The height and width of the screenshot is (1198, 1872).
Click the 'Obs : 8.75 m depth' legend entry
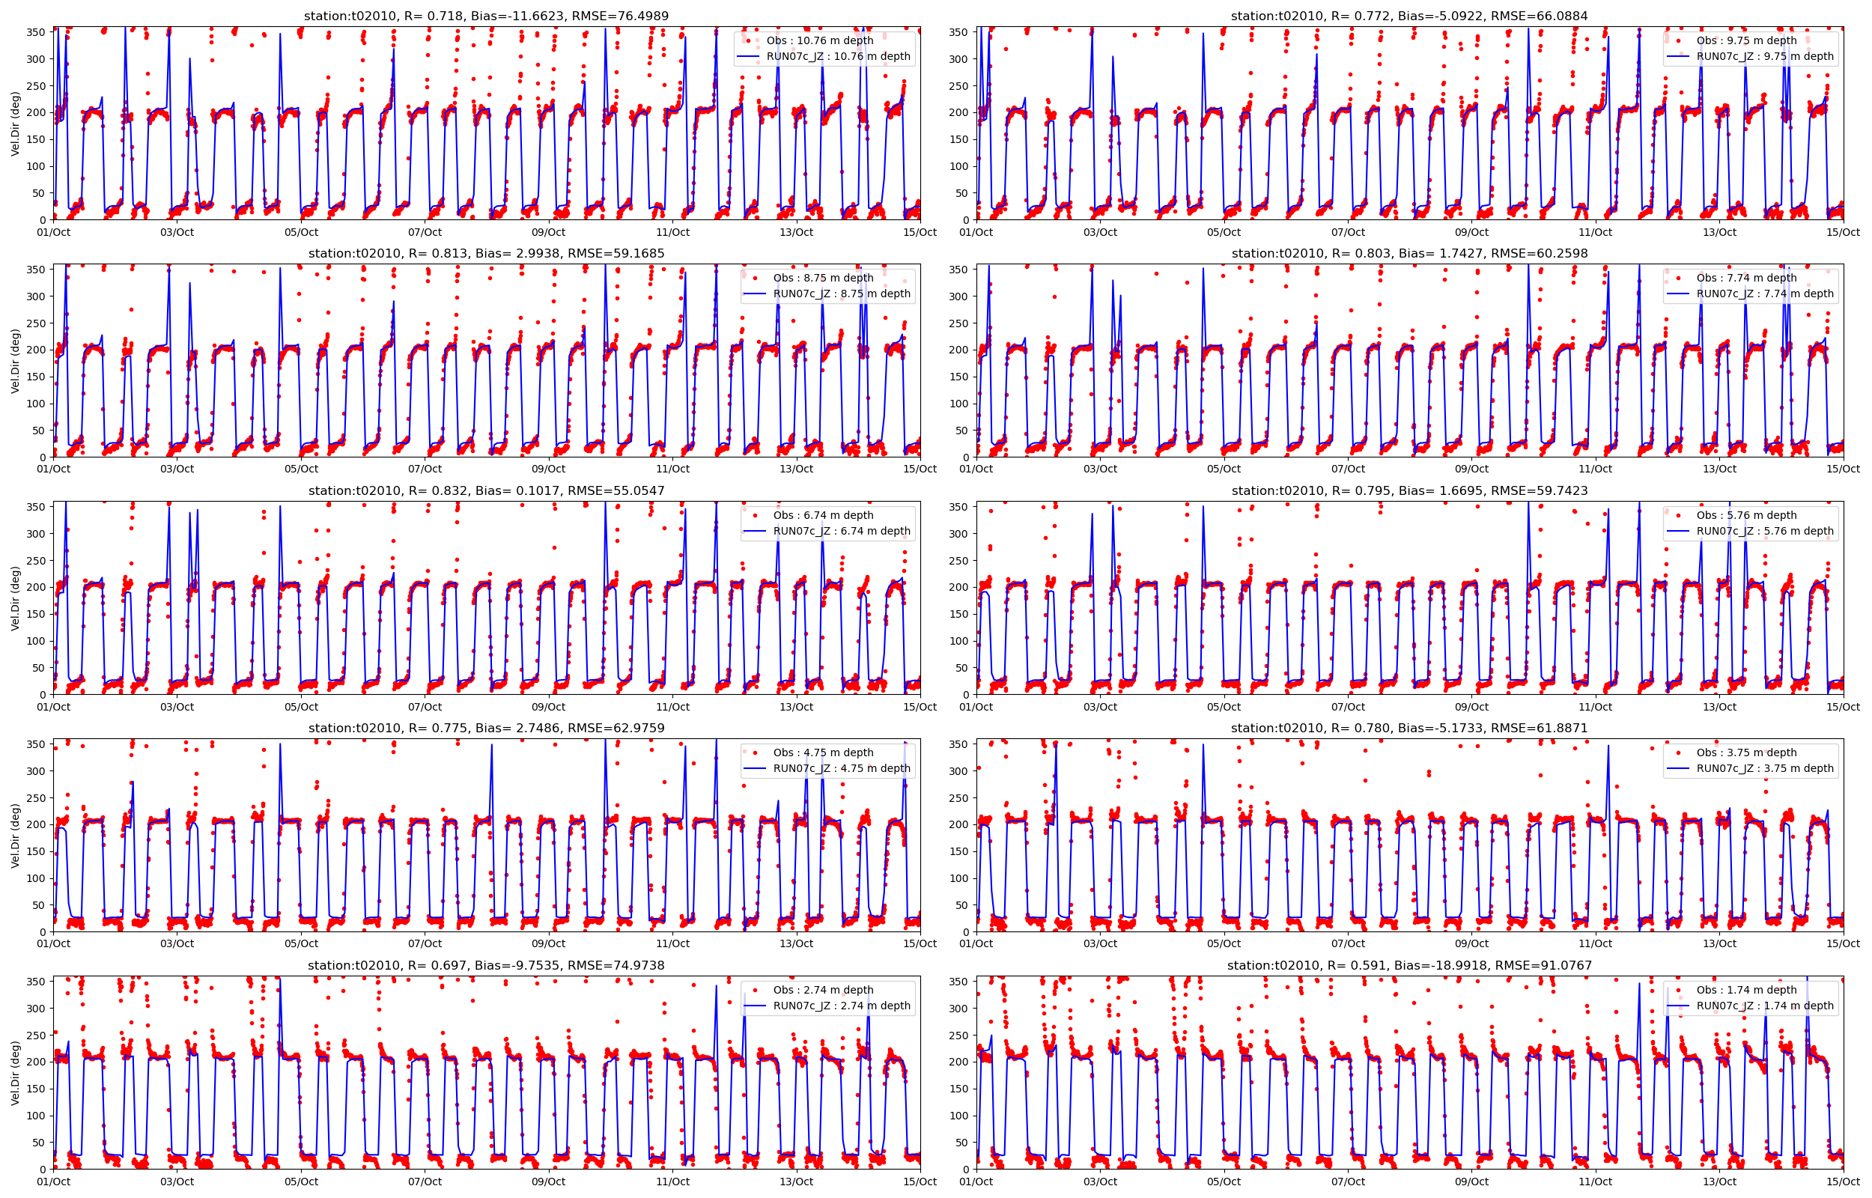click(x=823, y=278)
